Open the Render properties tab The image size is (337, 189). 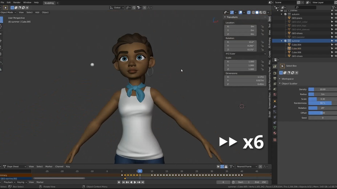(x=275, y=72)
